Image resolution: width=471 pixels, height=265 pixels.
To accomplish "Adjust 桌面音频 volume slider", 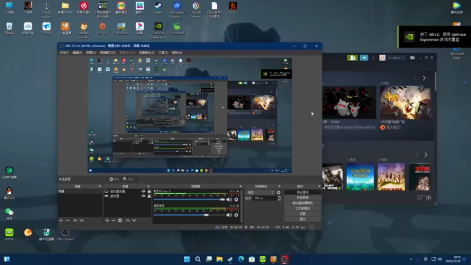I will pyautogui.click(x=189, y=215).
